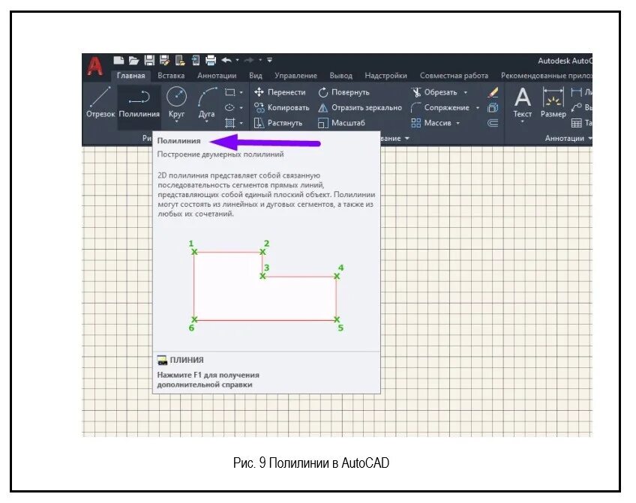Click the Erase eraser icon
The image size is (636, 503).
493,92
